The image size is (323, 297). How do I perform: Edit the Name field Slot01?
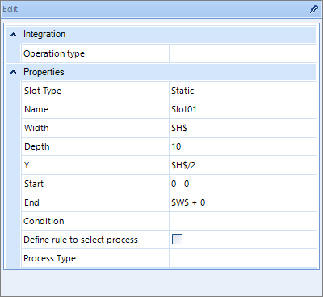point(243,109)
